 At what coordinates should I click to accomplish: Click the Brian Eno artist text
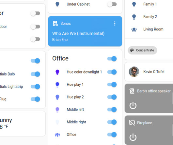click(x=60, y=40)
